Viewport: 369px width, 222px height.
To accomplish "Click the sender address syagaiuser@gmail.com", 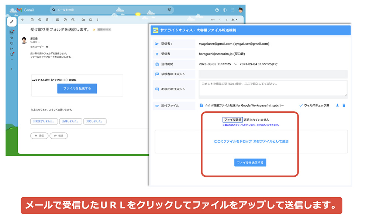I will pos(234,44).
